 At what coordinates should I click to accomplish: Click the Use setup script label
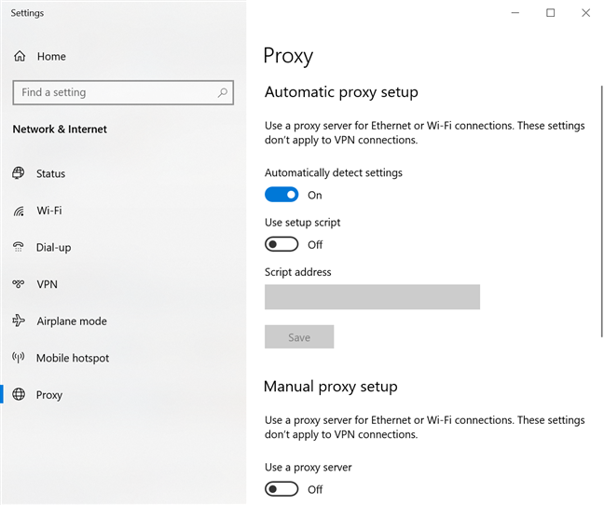click(x=302, y=223)
